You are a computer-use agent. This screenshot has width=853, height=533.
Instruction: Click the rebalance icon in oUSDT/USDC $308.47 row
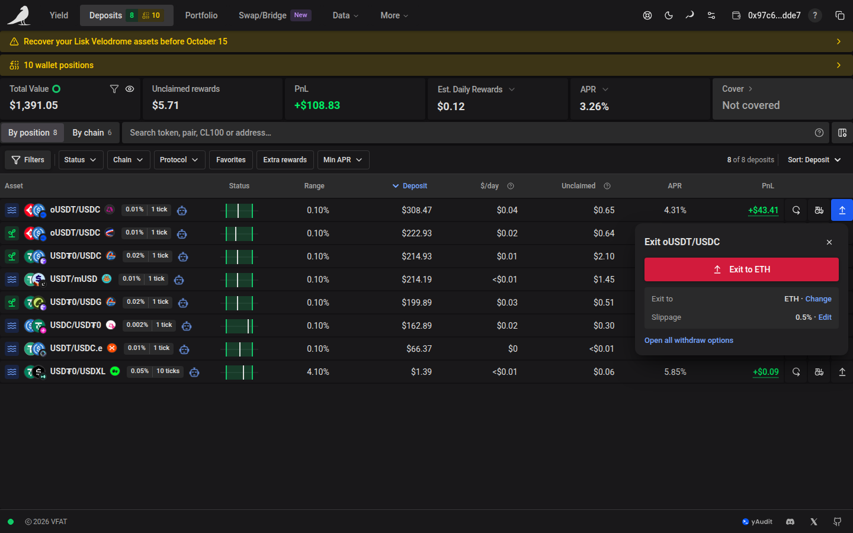[796, 210]
